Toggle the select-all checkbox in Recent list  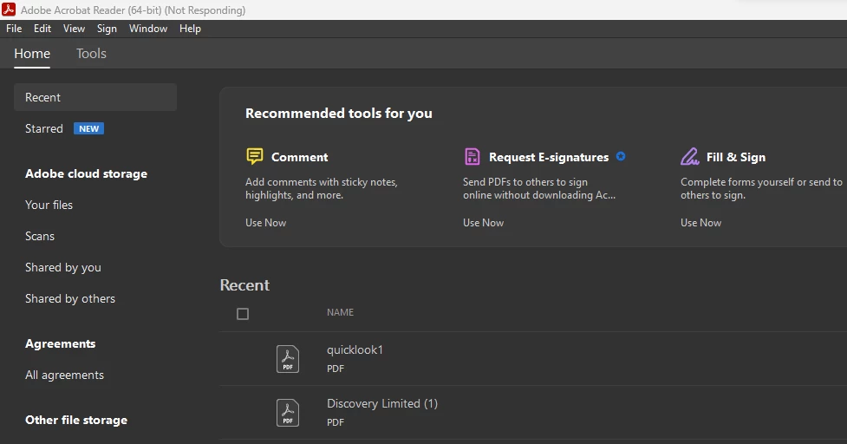point(243,314)
